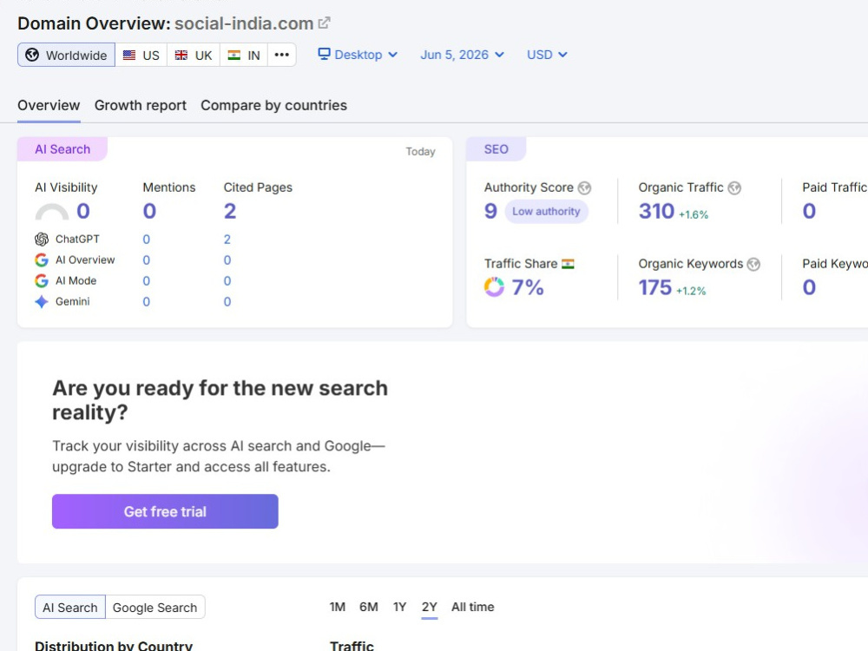Click the Traffic Share donut chart

pos(495,286)
